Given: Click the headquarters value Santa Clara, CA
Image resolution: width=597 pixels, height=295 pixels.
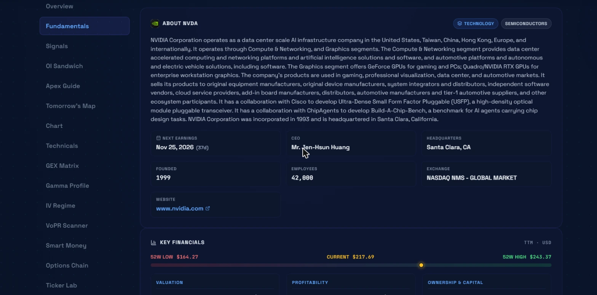Looking at the screenshot, I should pos(449,147).
